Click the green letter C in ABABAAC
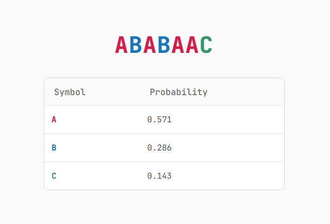Image resolution: width=330 pixels, height=224 pixels. click(x=206, y=45)
